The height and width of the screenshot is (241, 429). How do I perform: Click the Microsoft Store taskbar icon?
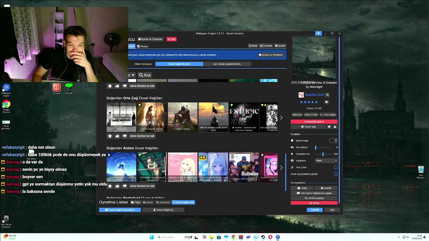219,237
